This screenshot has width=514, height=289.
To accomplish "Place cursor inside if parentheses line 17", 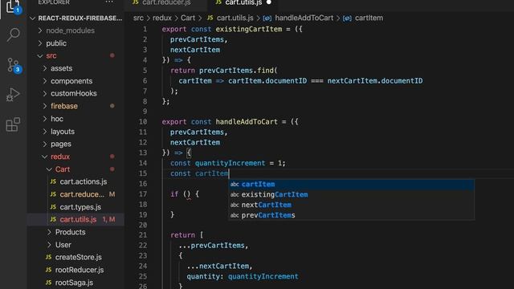I will 187,194.
